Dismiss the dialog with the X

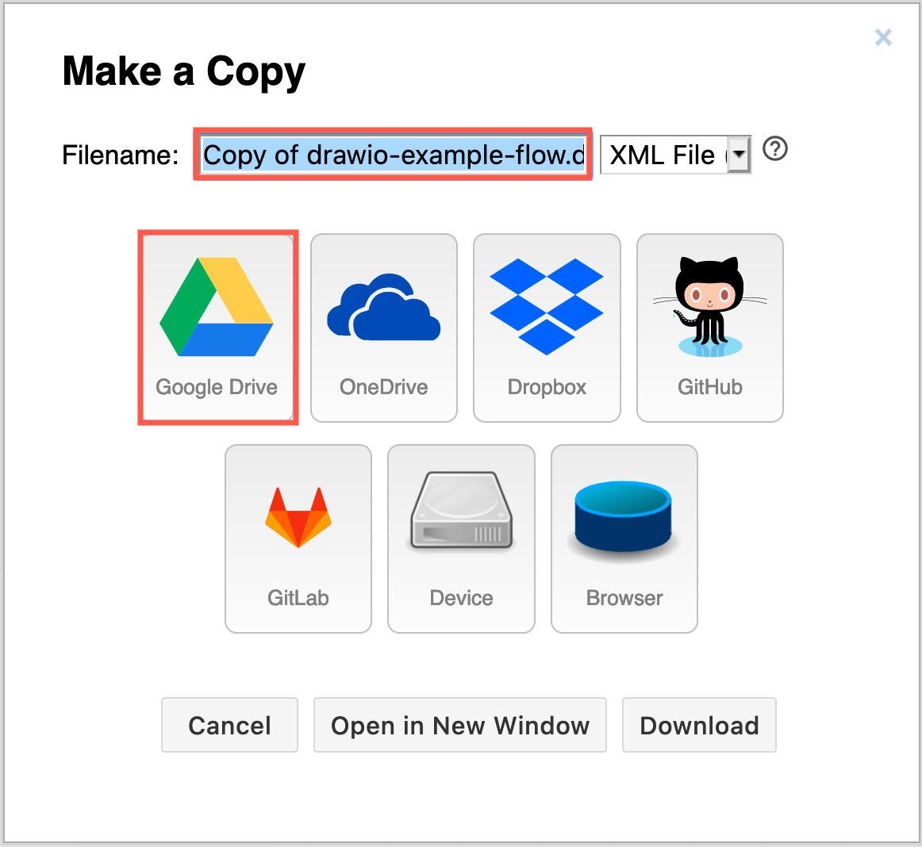[x=883, y=37]
